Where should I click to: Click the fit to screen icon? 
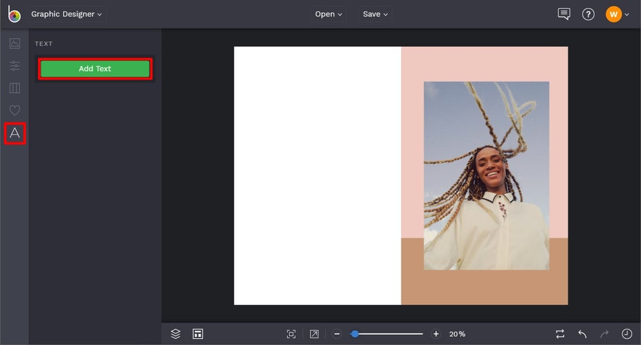point(291,334)
